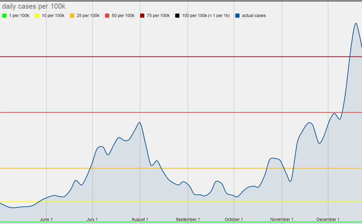Click the highest peak of the blue curve

pos(356,23)
